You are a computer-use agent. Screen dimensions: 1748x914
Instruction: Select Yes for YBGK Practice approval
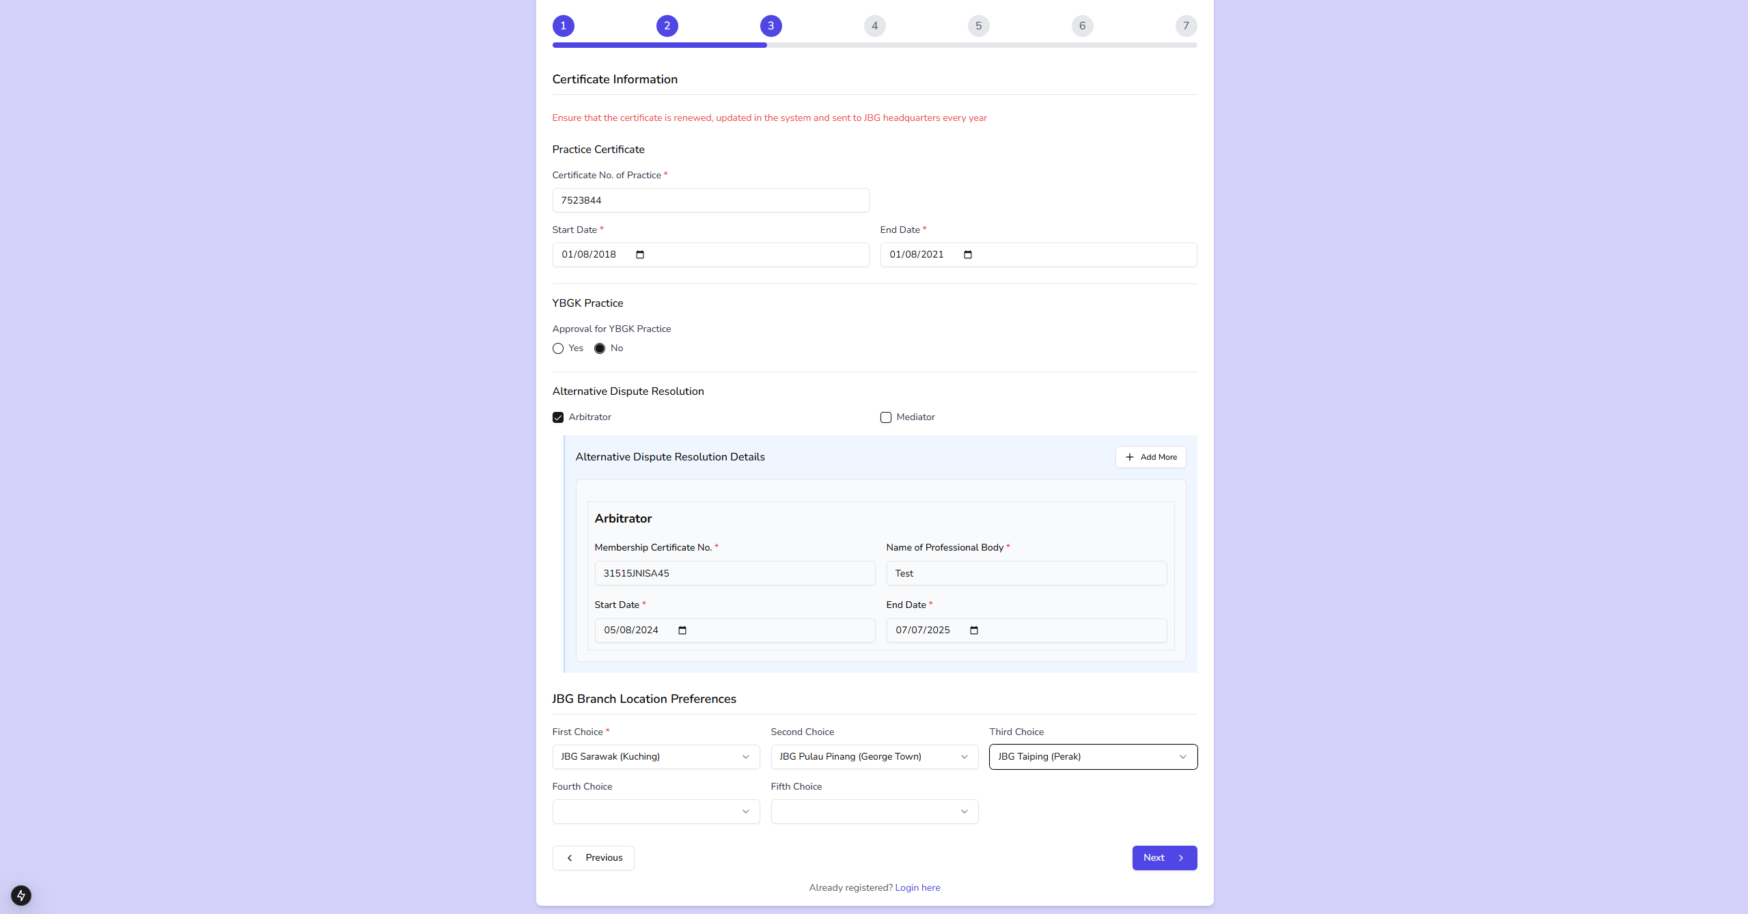pos(558,348)
